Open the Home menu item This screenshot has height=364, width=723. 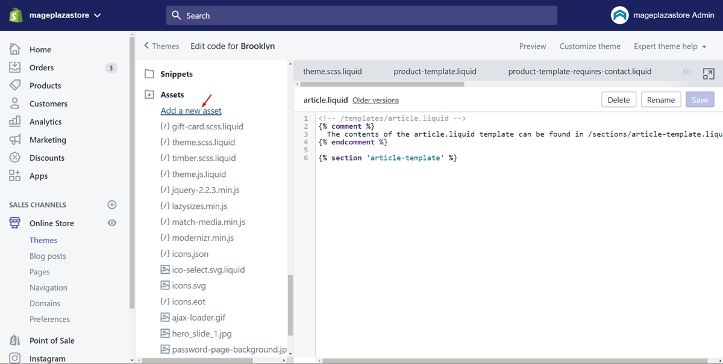[x=40, y=49]
